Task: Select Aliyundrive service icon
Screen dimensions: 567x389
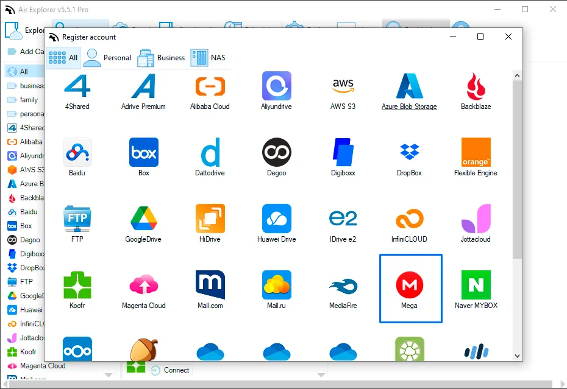Action: point(277,86)
